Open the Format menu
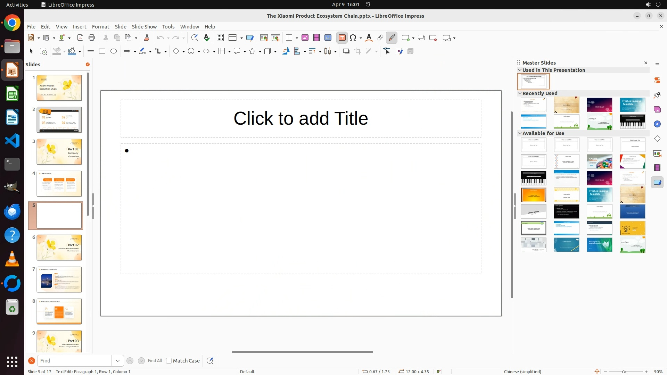Screen dimensions: 667x375 coord(100,27)
